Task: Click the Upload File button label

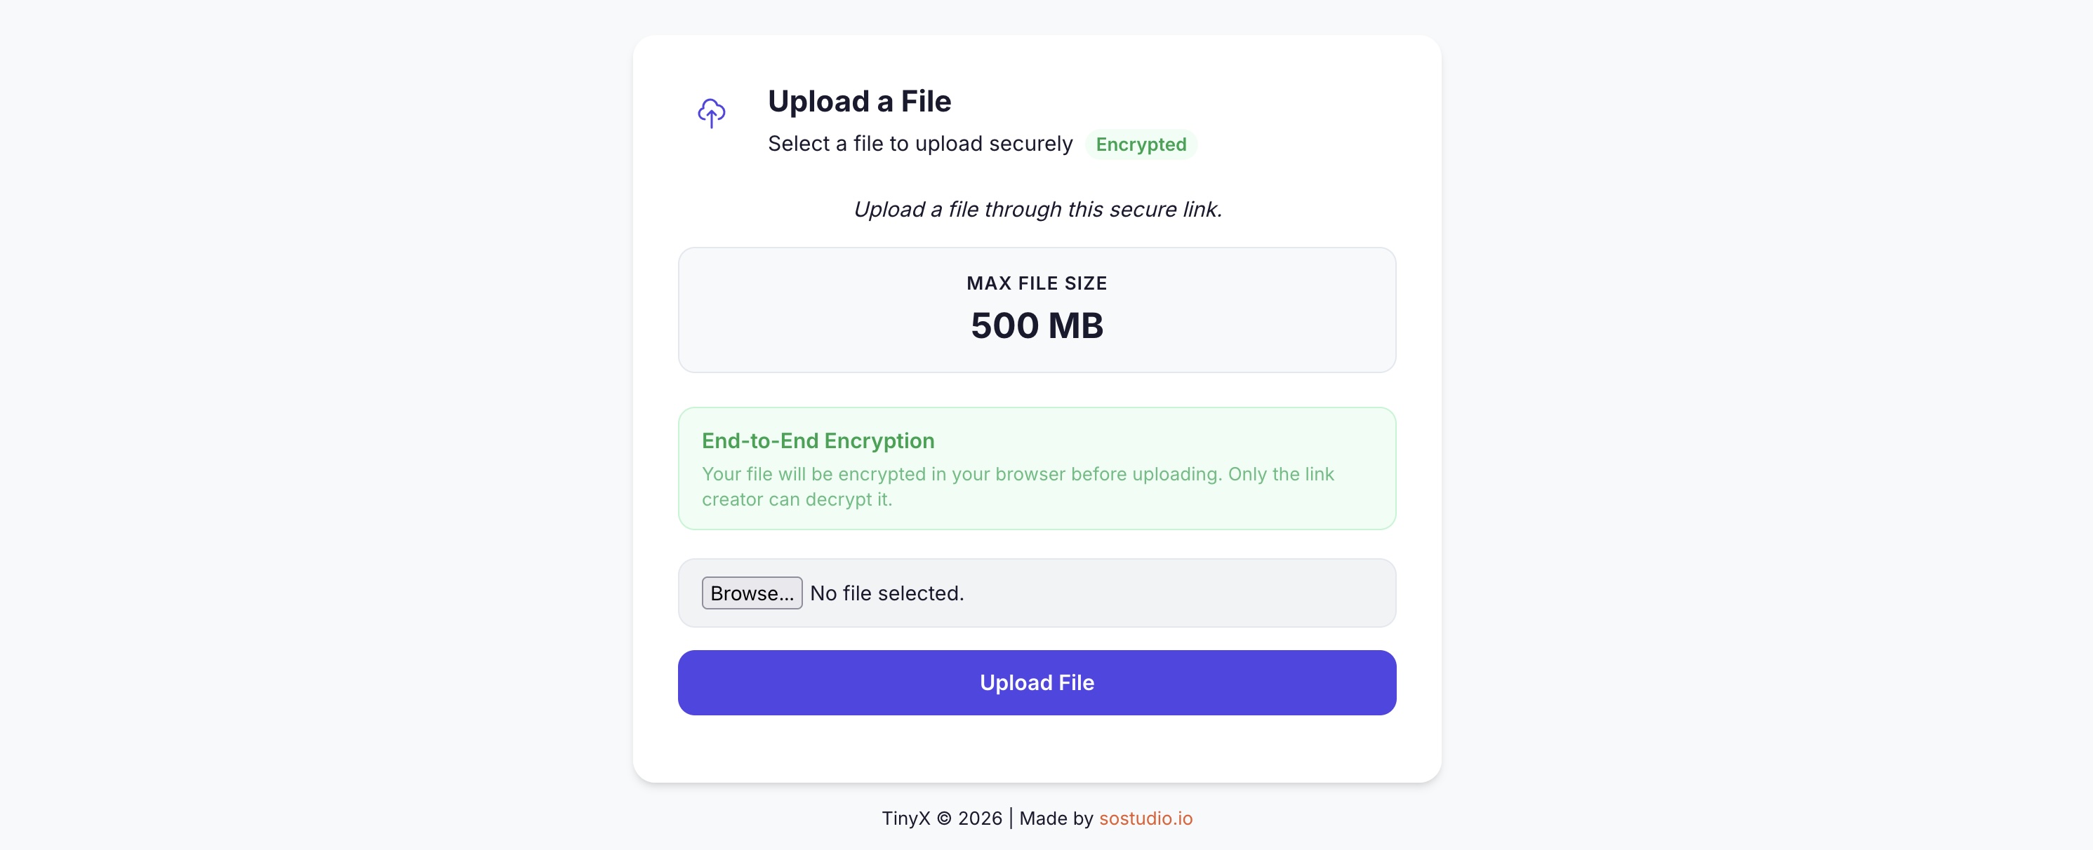Action: click(1036, 682)
